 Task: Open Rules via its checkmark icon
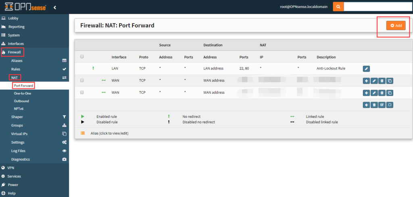click(64, 69)
